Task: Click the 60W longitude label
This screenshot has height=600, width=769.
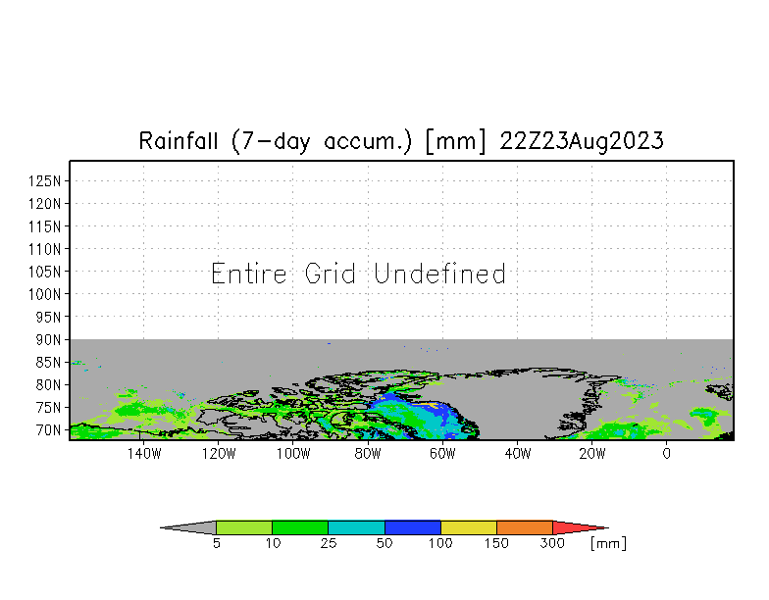Action: [442, 454]
